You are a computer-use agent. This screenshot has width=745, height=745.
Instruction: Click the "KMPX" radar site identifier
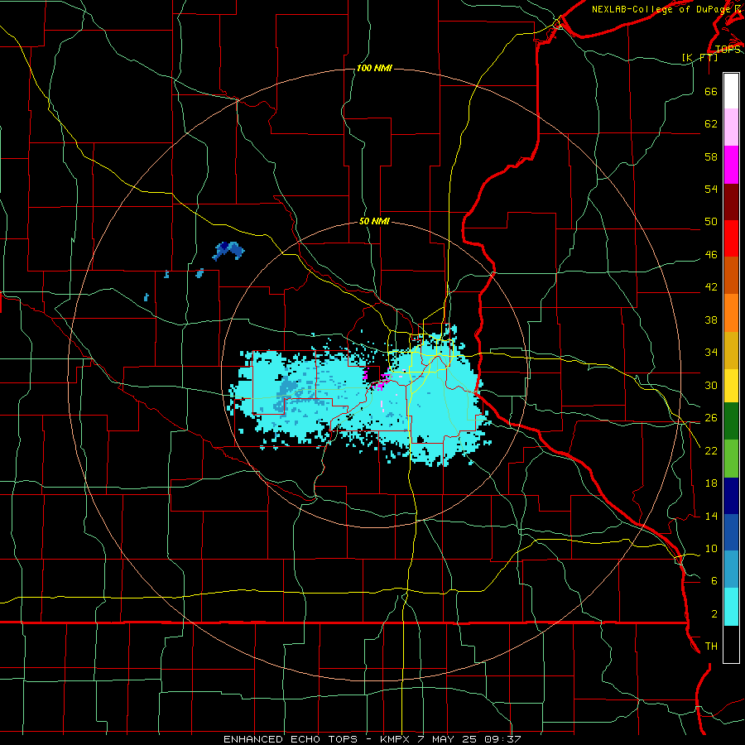[x=394, y=739]
